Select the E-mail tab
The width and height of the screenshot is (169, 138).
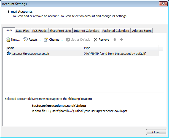(x=9, y=30)
